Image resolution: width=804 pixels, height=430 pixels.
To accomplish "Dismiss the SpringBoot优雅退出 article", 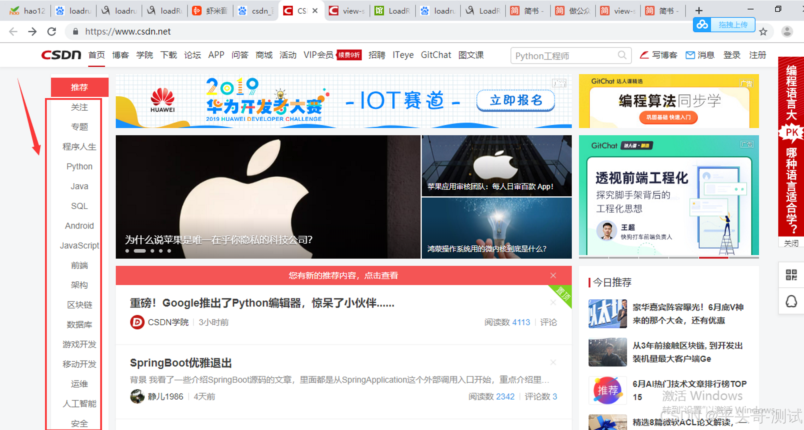I will click(553, 362).
